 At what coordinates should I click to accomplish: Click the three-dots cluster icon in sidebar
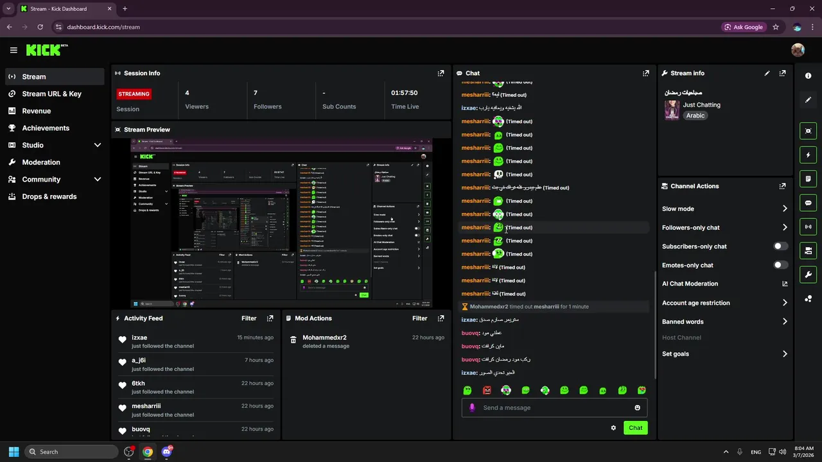808,299
